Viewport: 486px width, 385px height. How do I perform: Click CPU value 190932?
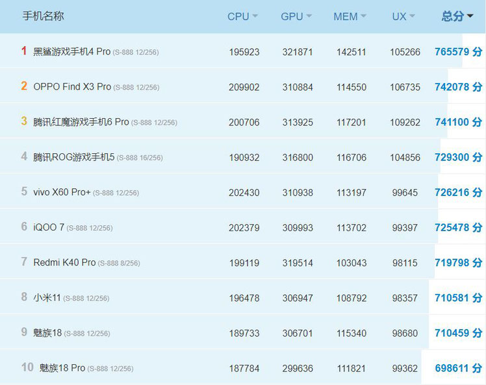244,157
